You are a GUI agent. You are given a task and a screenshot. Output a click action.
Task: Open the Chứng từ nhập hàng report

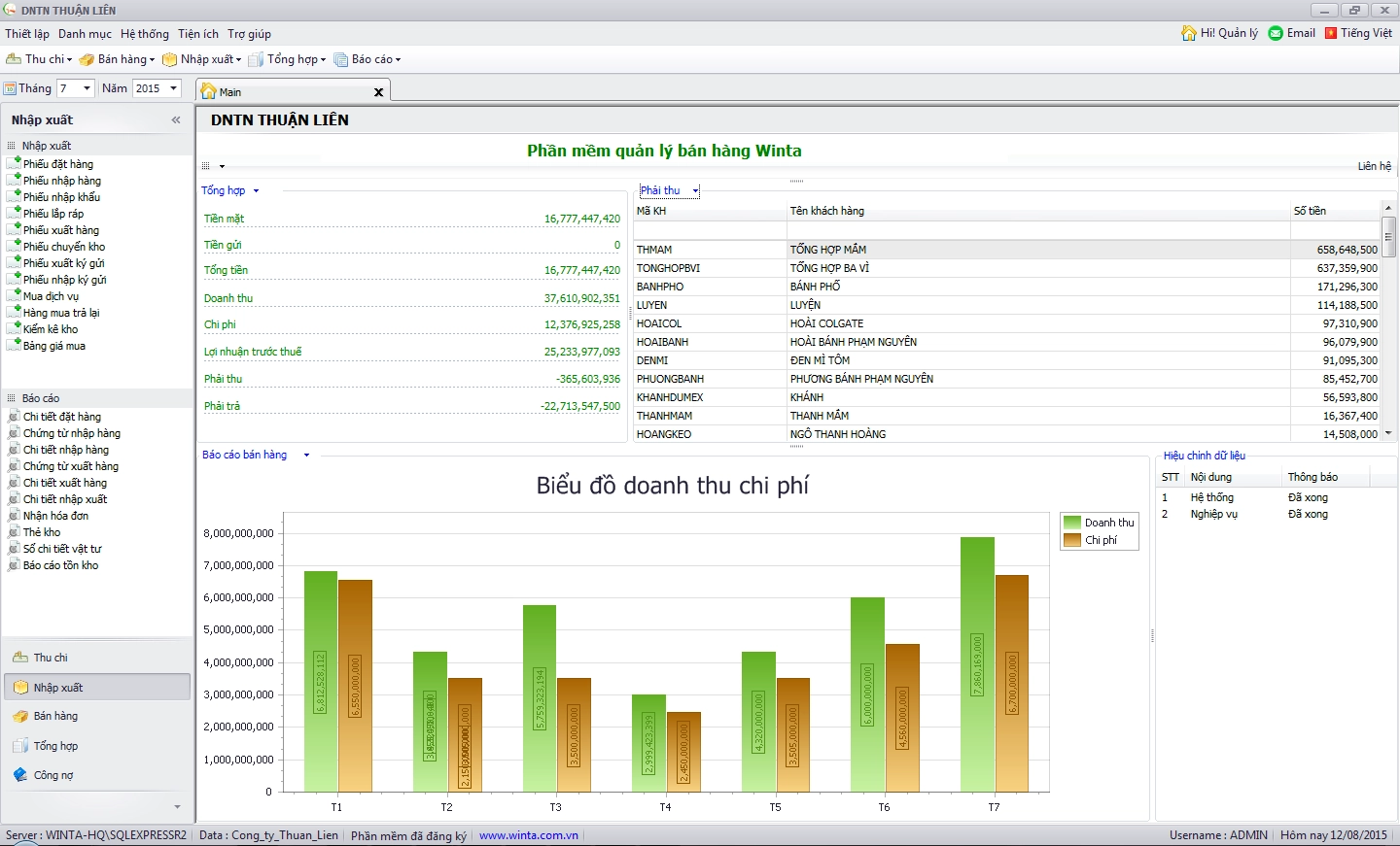pyautogui.click(x=72, y=433)
